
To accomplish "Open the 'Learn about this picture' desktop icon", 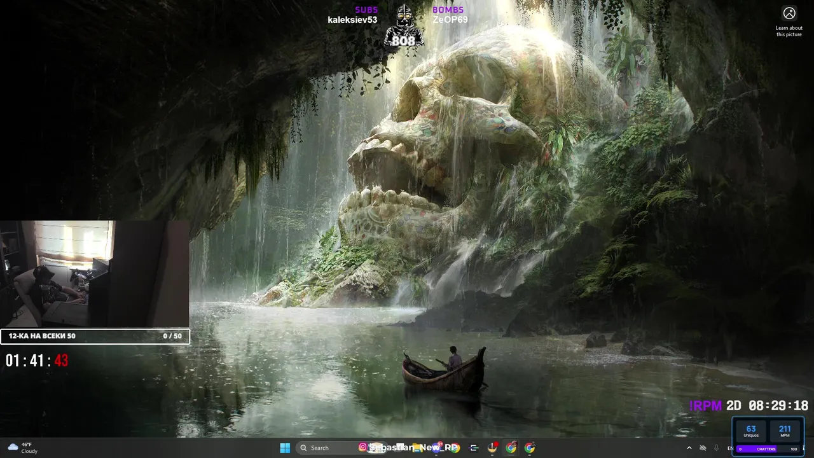I will tap(789, 21).
